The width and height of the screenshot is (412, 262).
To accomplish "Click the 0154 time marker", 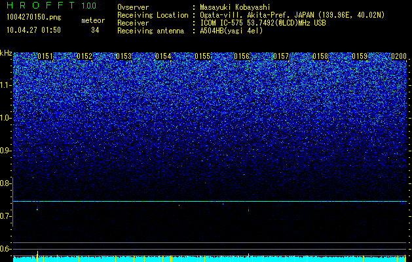I will (163, 56).
